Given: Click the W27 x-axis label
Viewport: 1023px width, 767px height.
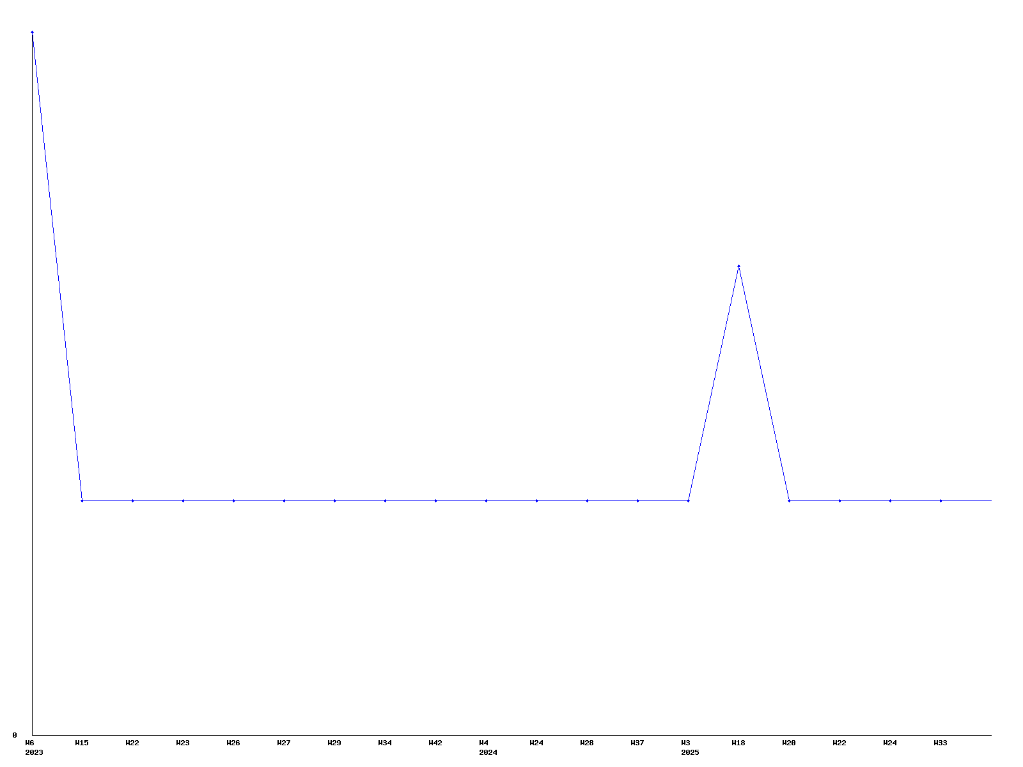Looking at the screenshot, I should pos(284,743).
